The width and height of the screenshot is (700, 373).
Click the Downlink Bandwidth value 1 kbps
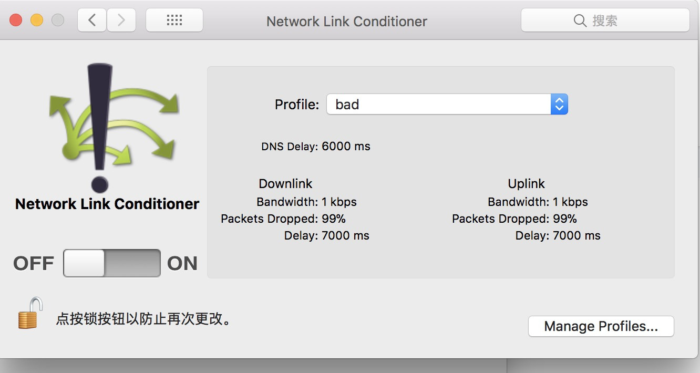coord(339,202)
